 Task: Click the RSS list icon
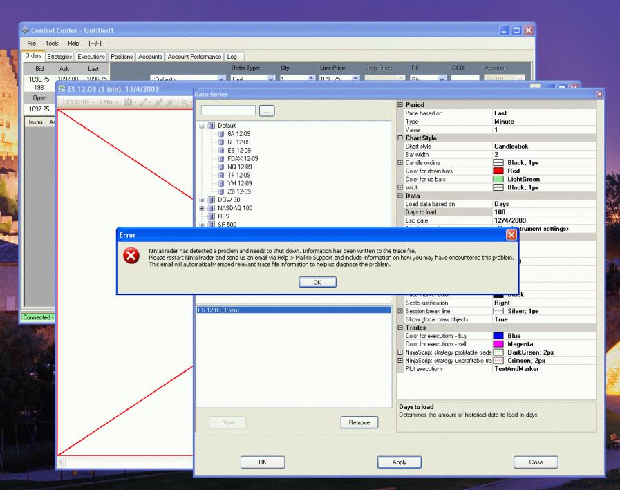click(212, 216)
